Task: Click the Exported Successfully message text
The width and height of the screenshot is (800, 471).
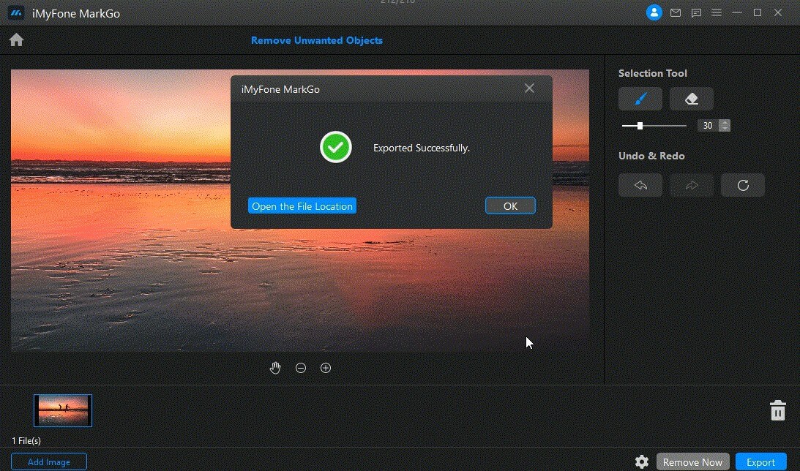Action: 422,148
